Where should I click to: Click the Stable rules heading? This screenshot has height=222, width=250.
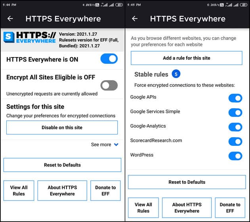click(151, 75)
